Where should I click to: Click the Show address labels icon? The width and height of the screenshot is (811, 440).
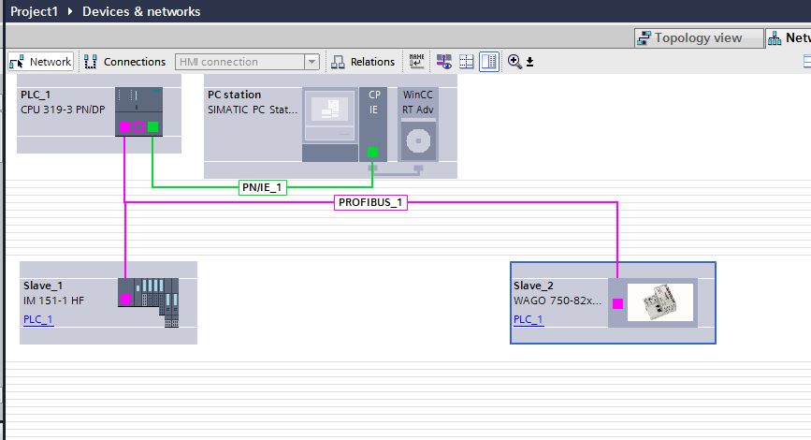[416, 61]
